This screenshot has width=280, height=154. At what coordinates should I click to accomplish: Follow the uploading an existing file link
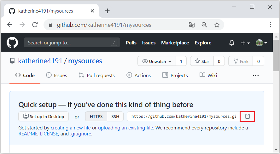pyautogui.click(x=125, y=128)
